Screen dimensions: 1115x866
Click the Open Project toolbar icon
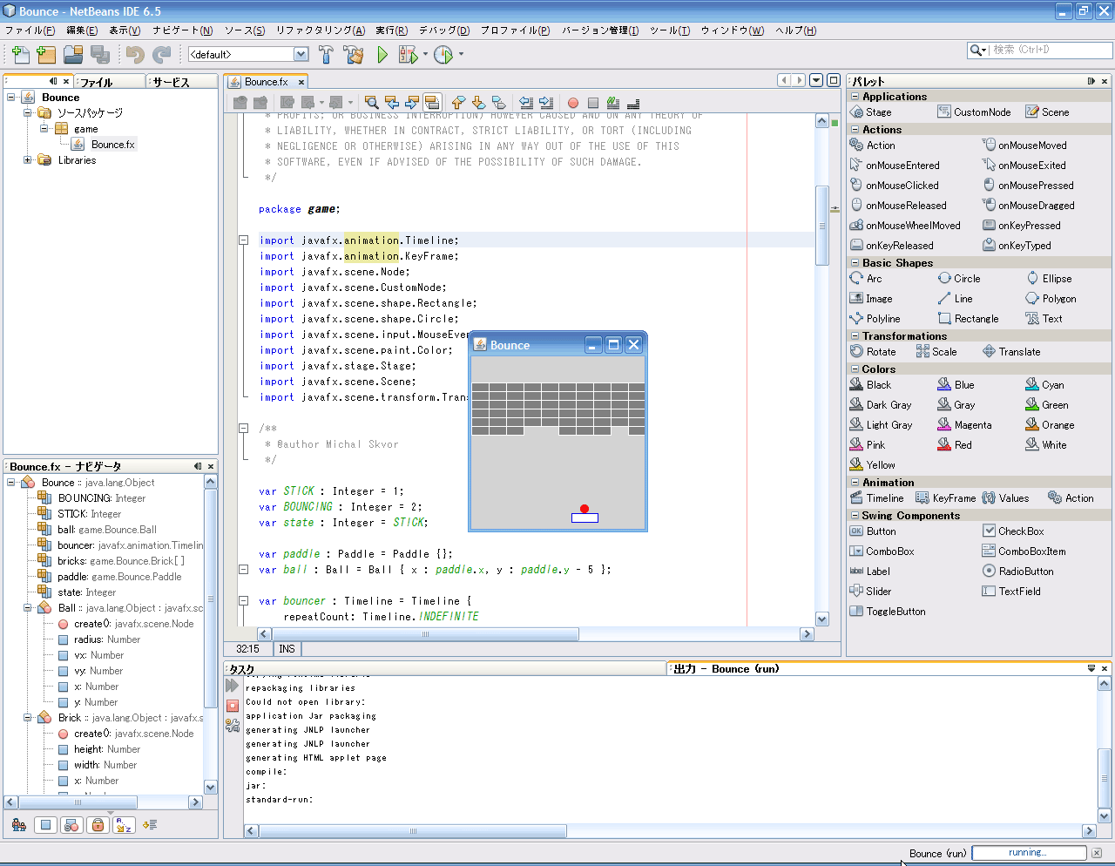73,55
